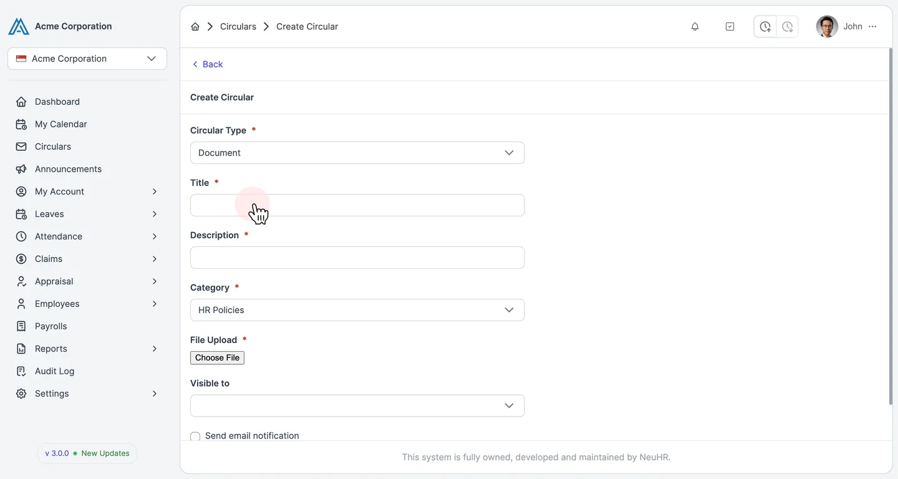The height and width of the screenshot is (479, 898).
Task: Expand Settings submenu chevron
Action: pos(154,394)
